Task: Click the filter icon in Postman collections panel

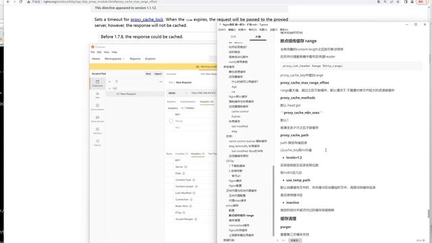Action: pos(116,82)
